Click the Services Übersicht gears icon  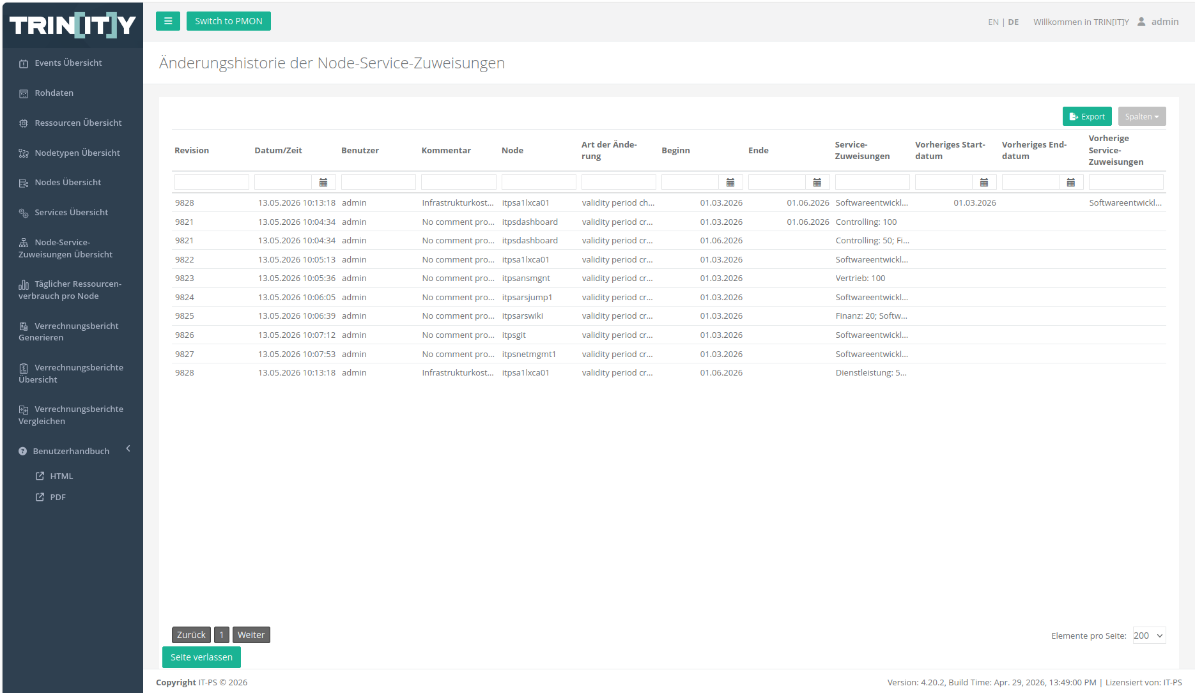coord(24,213)
